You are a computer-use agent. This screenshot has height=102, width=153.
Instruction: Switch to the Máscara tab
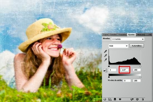[141, 35]
